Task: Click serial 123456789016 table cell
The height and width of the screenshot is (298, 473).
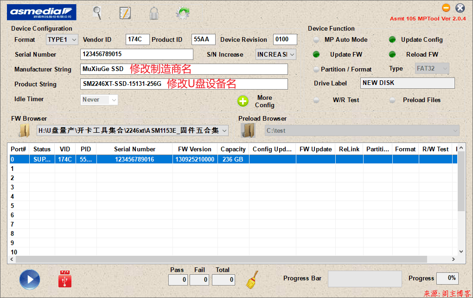Action: [x=134, y=159]
